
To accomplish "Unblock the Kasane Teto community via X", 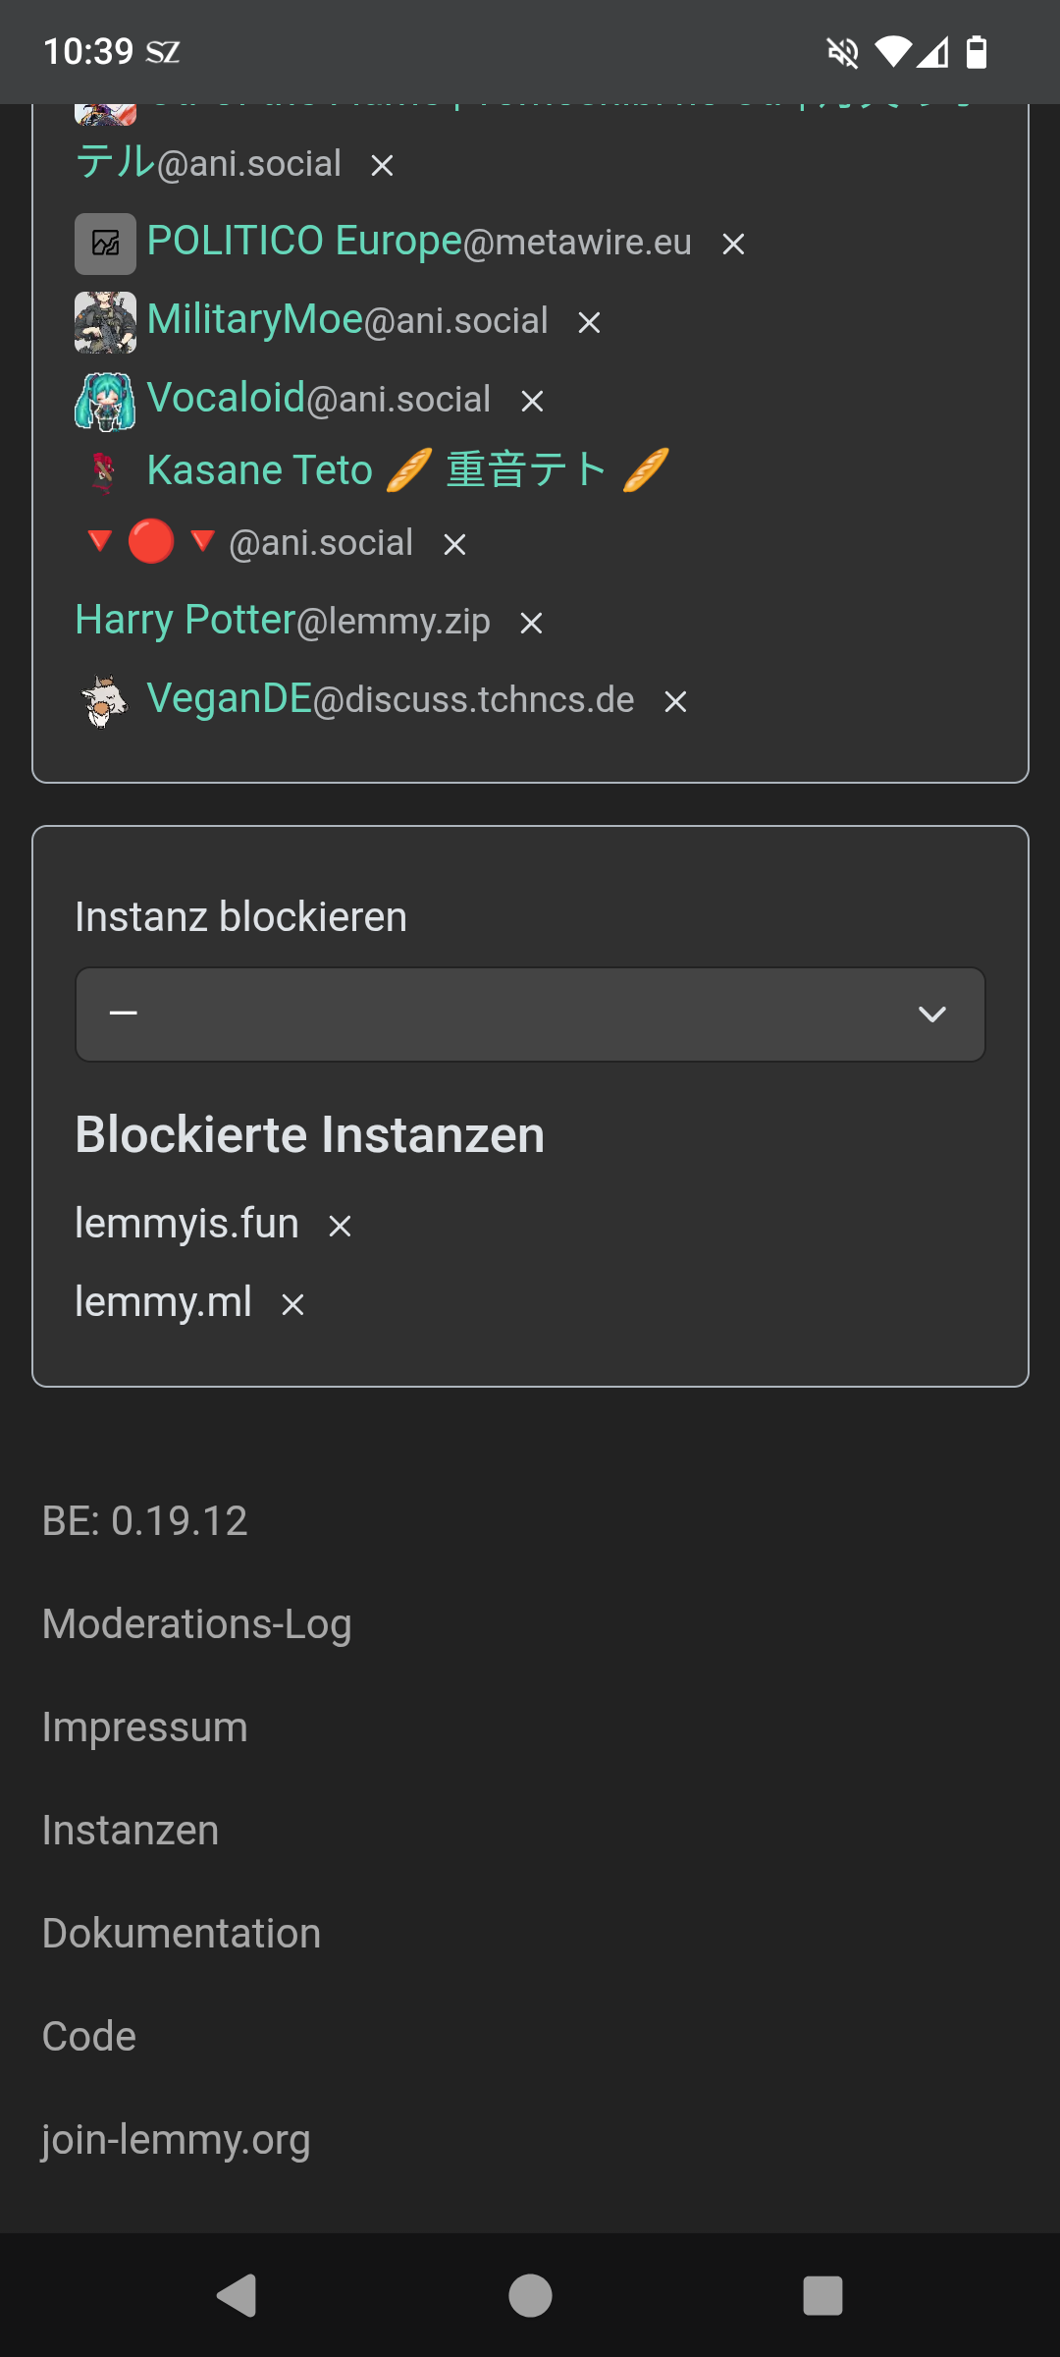I will (x=454, y=544).
